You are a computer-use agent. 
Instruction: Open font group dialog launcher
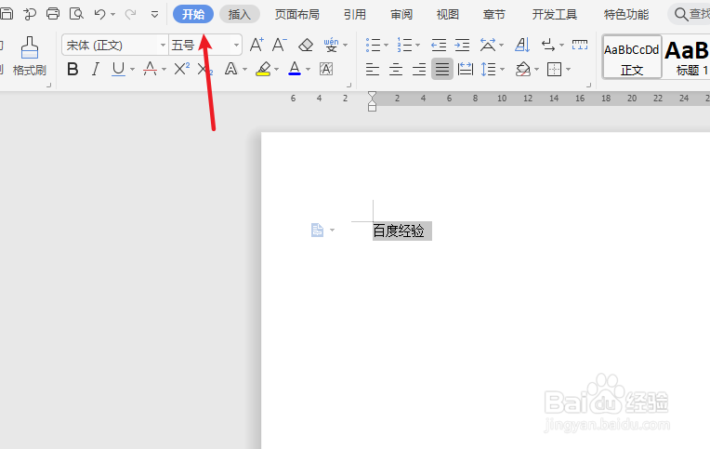coord(348,85)
